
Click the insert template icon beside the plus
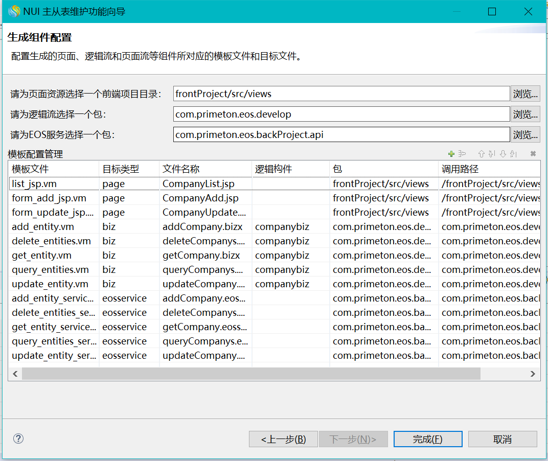462,154
